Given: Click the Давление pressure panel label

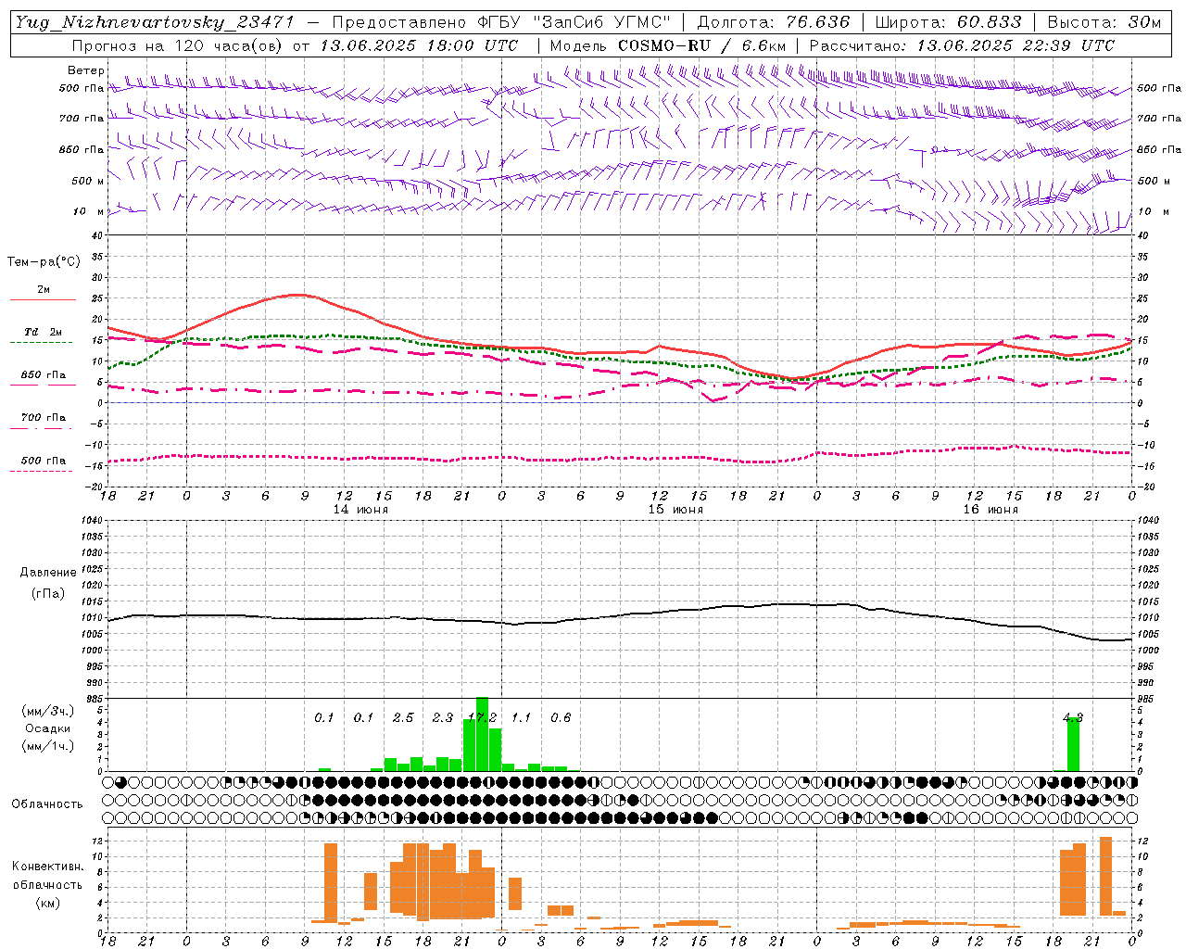Looking at the screenshot, I should [x=48, y=573].
